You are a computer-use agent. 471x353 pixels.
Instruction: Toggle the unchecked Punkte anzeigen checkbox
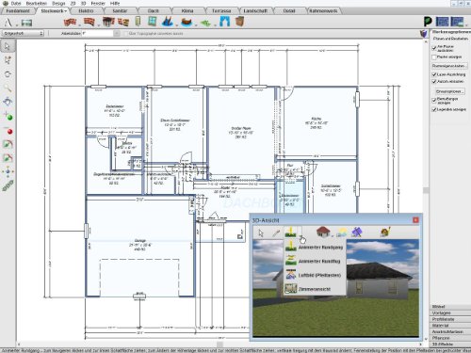pyautogui.click(x=434, y=57)
